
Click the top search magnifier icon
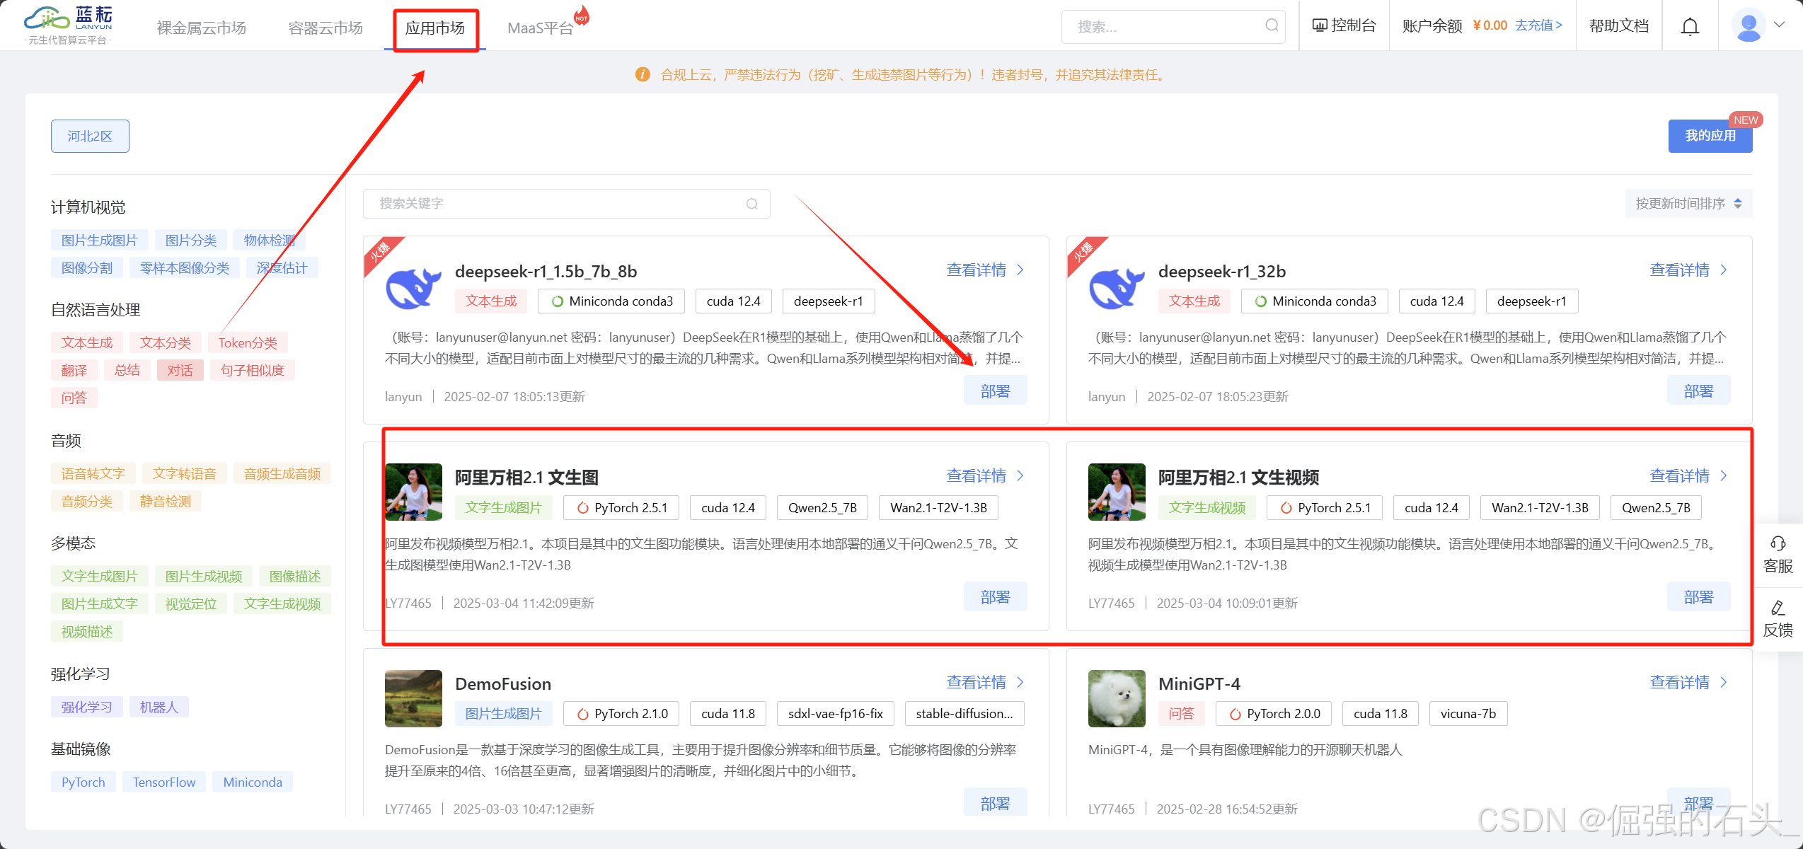tap(1272, 26)
